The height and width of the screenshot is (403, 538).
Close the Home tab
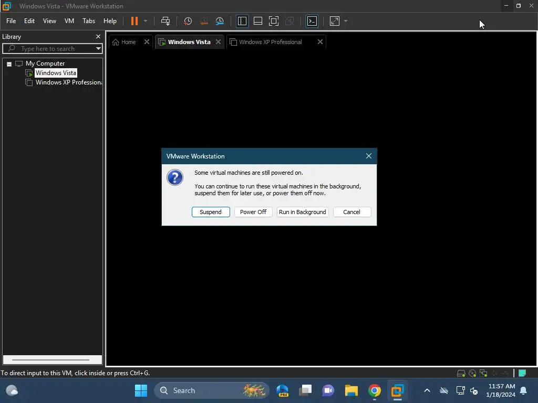point(147,42)
